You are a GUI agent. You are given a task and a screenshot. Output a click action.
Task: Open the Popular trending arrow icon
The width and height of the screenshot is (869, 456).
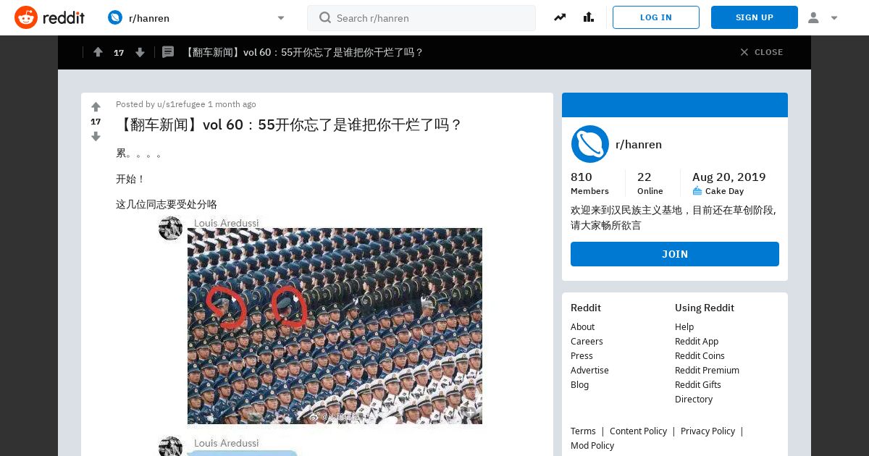(x=560, y=17)
